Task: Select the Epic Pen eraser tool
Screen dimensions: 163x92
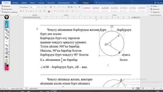Action: click(x=7, y=38)
